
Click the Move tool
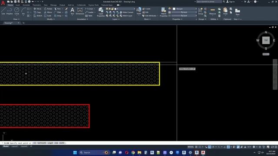tap(37, 9)
